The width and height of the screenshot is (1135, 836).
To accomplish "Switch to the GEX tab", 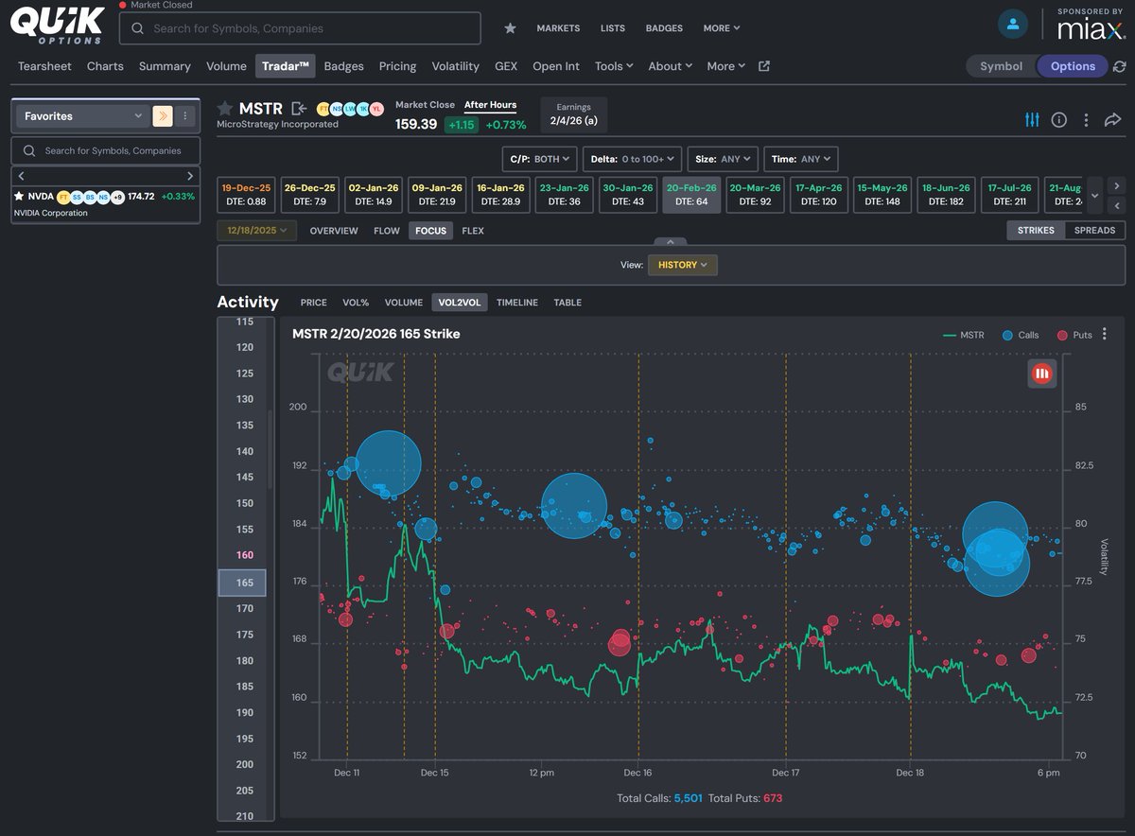I will coord(506,66).
